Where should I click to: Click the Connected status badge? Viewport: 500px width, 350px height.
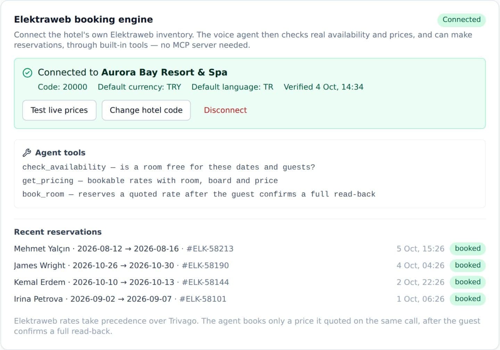(x=461, y=20)
